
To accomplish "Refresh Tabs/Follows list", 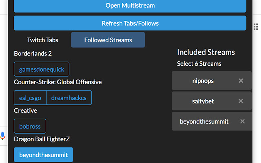I will pyautogui.click(x=130, y=23).
